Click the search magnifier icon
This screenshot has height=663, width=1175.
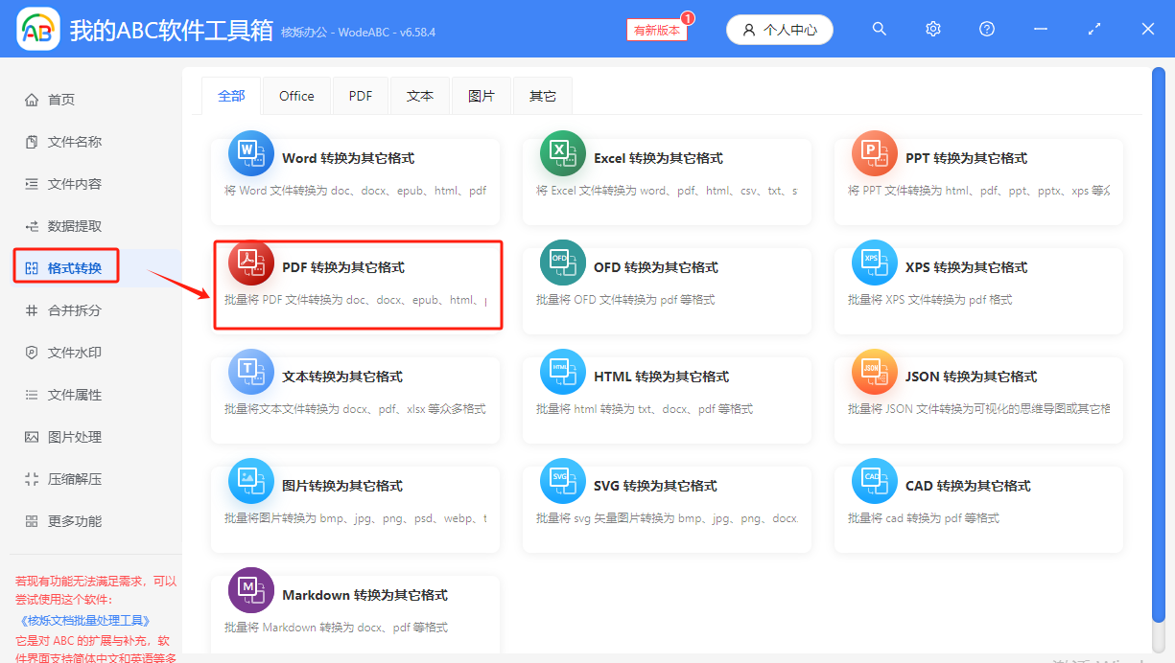click(880, 30)
